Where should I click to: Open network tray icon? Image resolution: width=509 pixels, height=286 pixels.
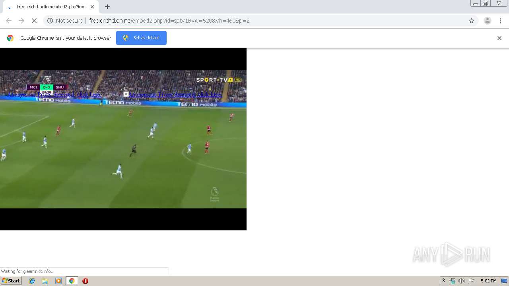pos(452,281)
